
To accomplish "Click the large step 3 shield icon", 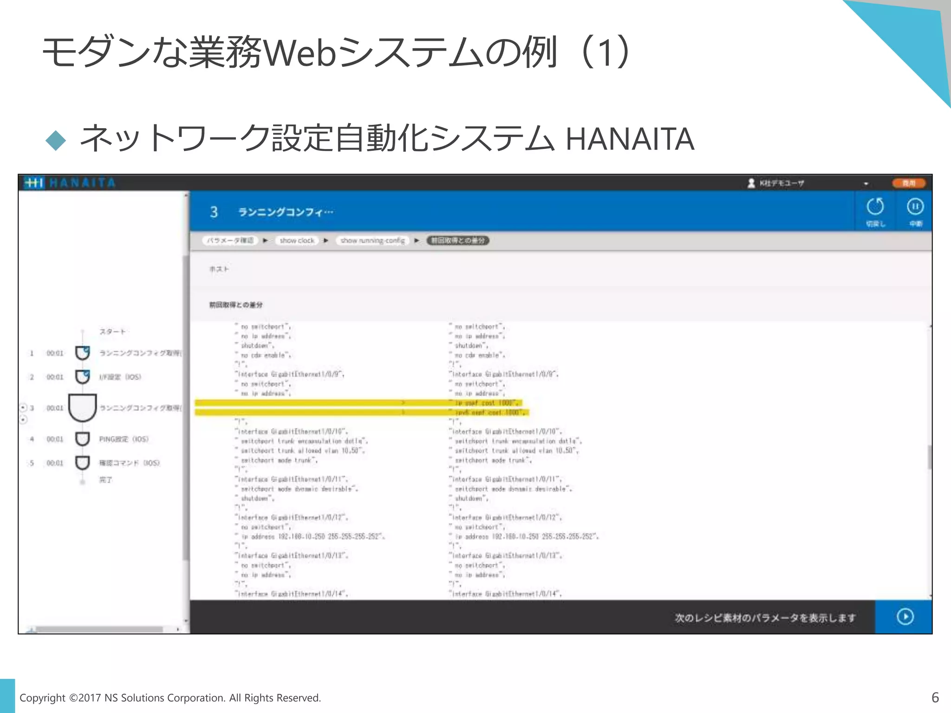I will [x=83, y=408].
